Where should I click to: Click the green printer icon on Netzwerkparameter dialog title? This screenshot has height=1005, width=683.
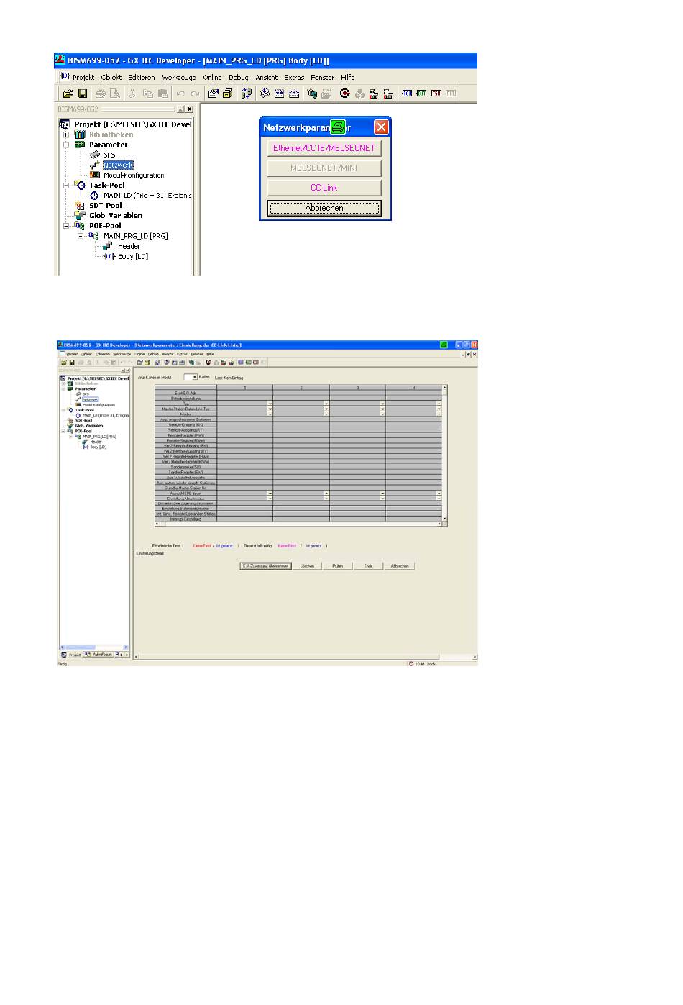337,127
